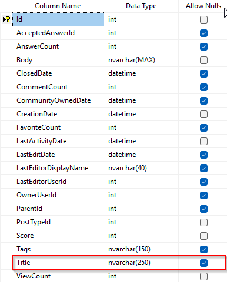The image size is (227, 282).
Task: Click row selector left of Body row
Action: (x=6, y=60)
